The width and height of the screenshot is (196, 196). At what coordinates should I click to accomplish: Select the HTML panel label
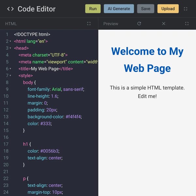point(11,24)
